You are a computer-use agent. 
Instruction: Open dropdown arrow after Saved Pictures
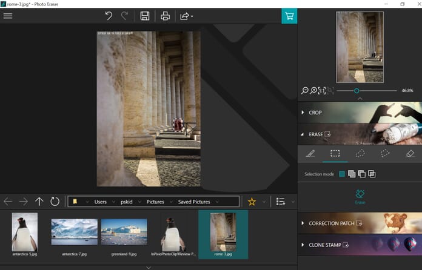(x=217, y=202)
